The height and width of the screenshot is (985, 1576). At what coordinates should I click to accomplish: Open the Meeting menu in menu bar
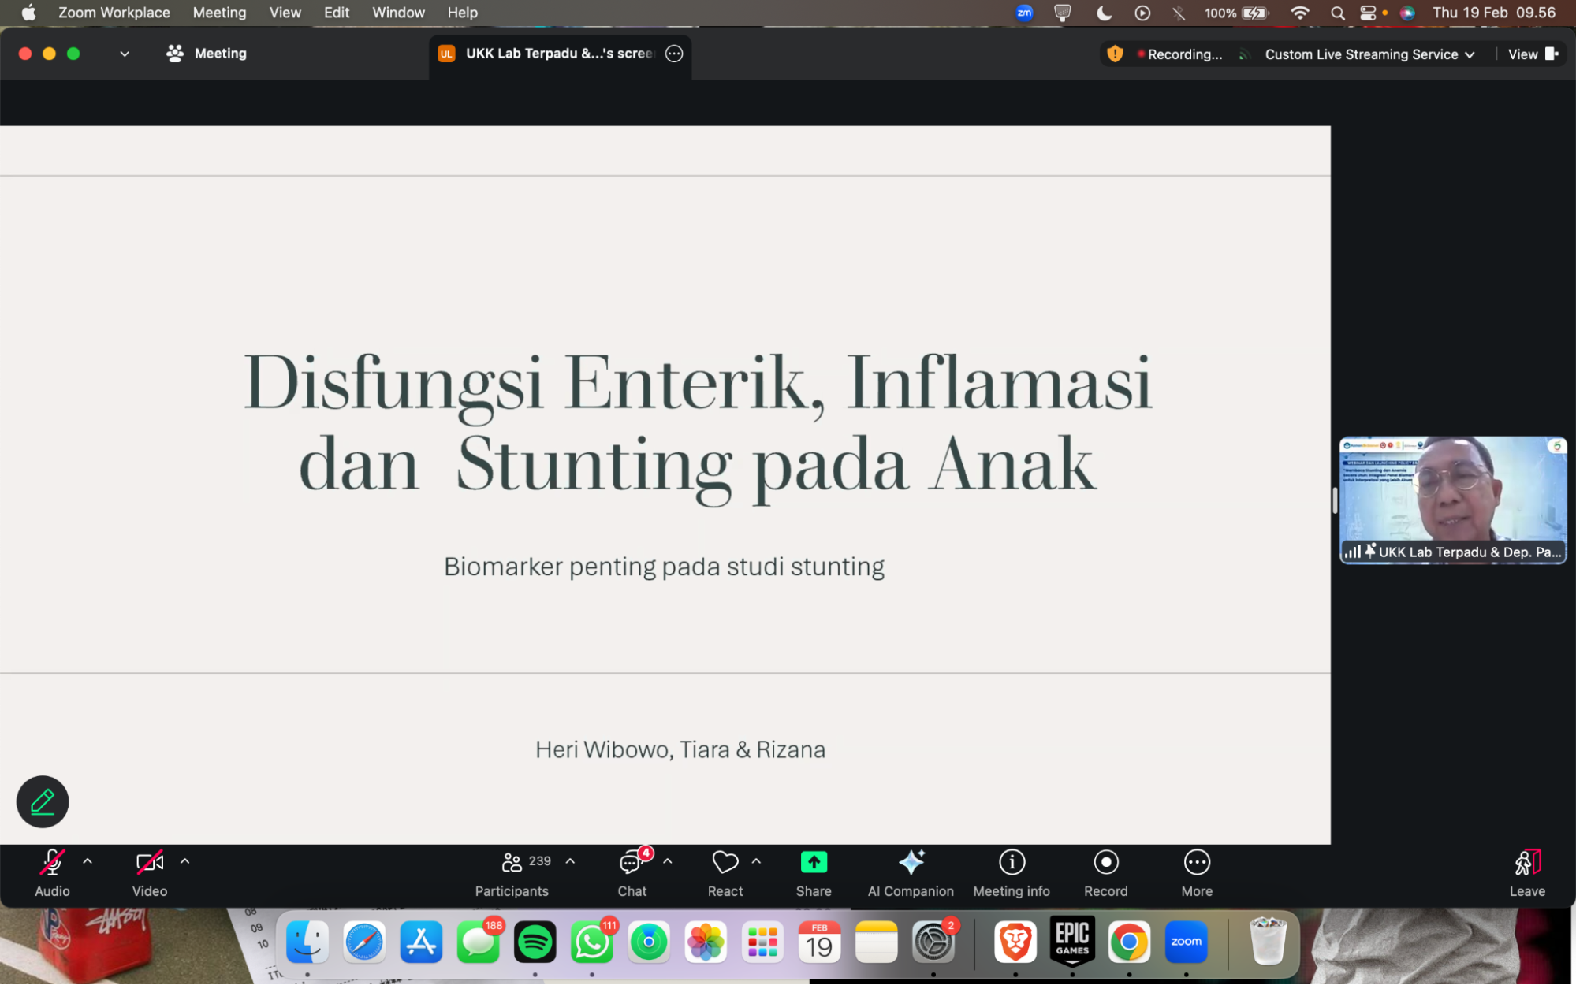tap(219, 13)
